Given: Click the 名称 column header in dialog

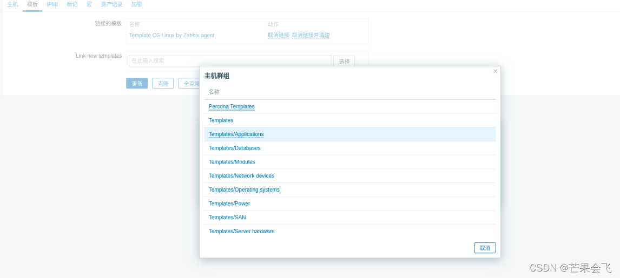Looking at the screenshot, I should (214, 92).
